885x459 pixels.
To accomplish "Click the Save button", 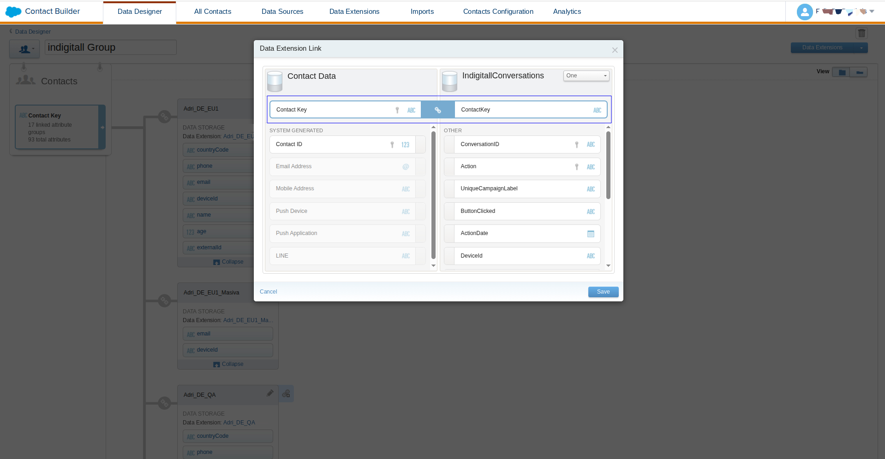I will point(603,292).
